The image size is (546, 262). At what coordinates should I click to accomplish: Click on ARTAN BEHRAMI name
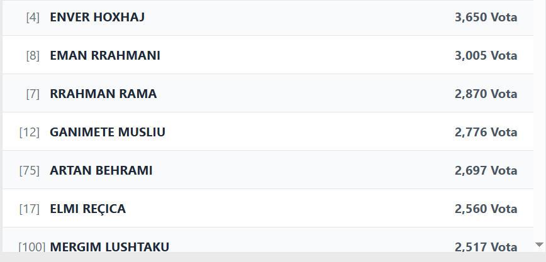click(x=101, y=170)
